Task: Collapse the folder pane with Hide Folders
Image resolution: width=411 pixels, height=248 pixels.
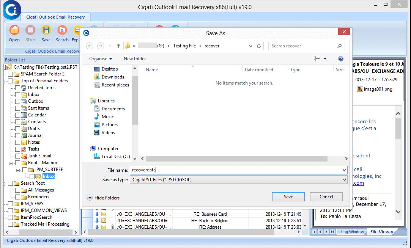Action: pyautogui.click(x=103, y=198)
